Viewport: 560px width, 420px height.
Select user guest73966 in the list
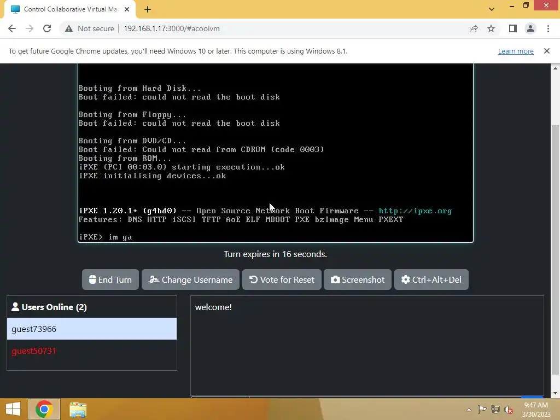92,329
